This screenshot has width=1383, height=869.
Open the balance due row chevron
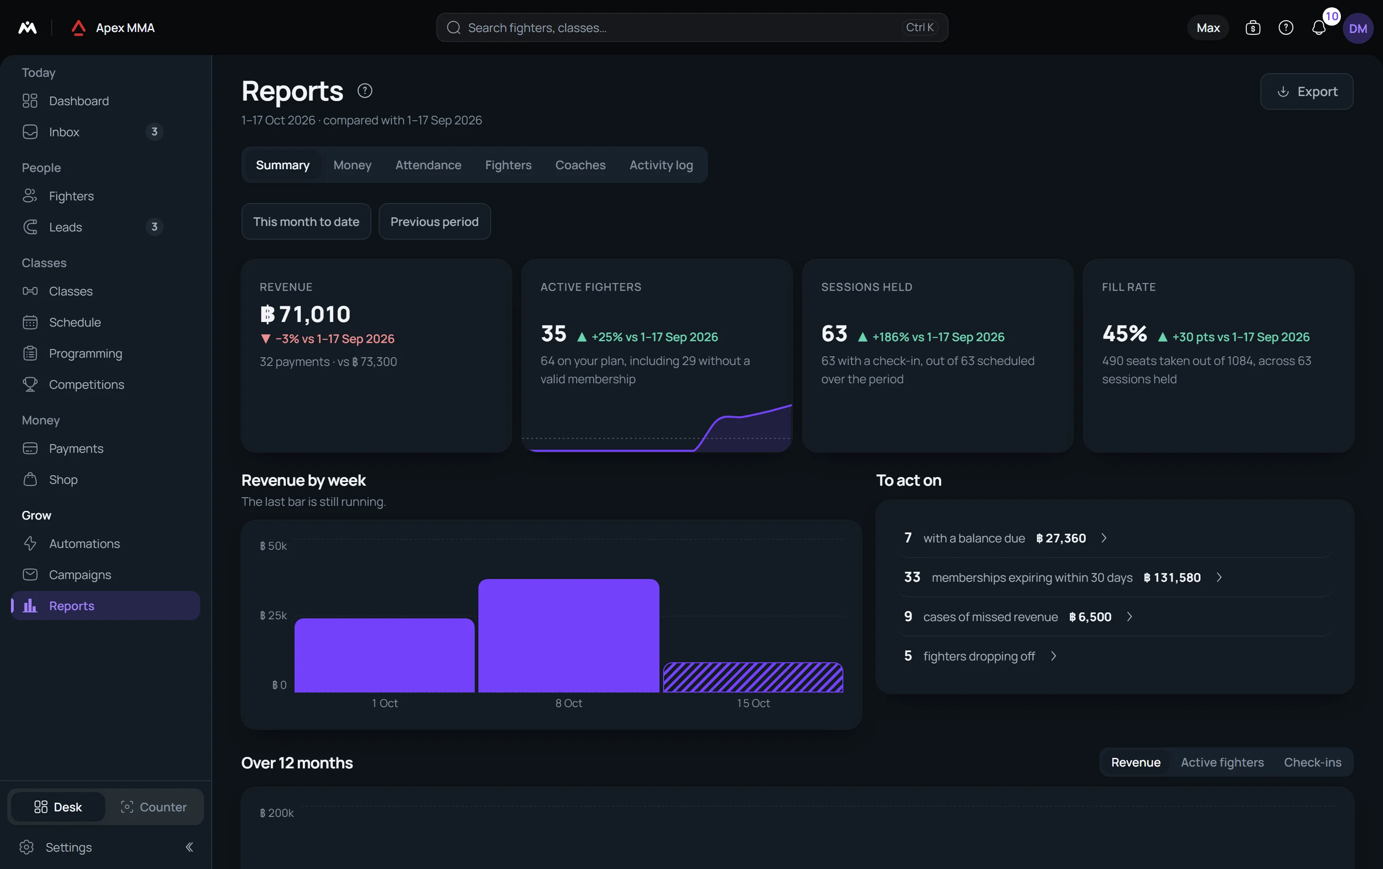click(1103, 538)
